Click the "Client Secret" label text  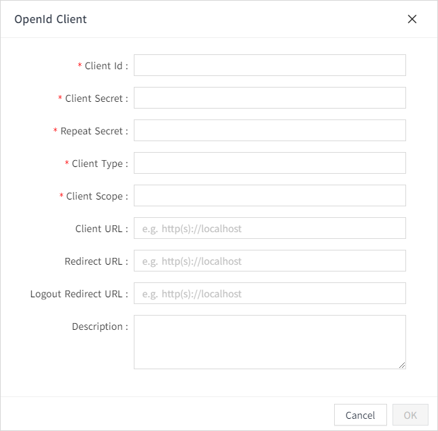[x=94, y=98]
